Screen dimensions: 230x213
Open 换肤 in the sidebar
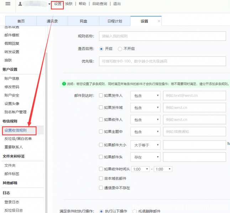[x=8, y=60]
